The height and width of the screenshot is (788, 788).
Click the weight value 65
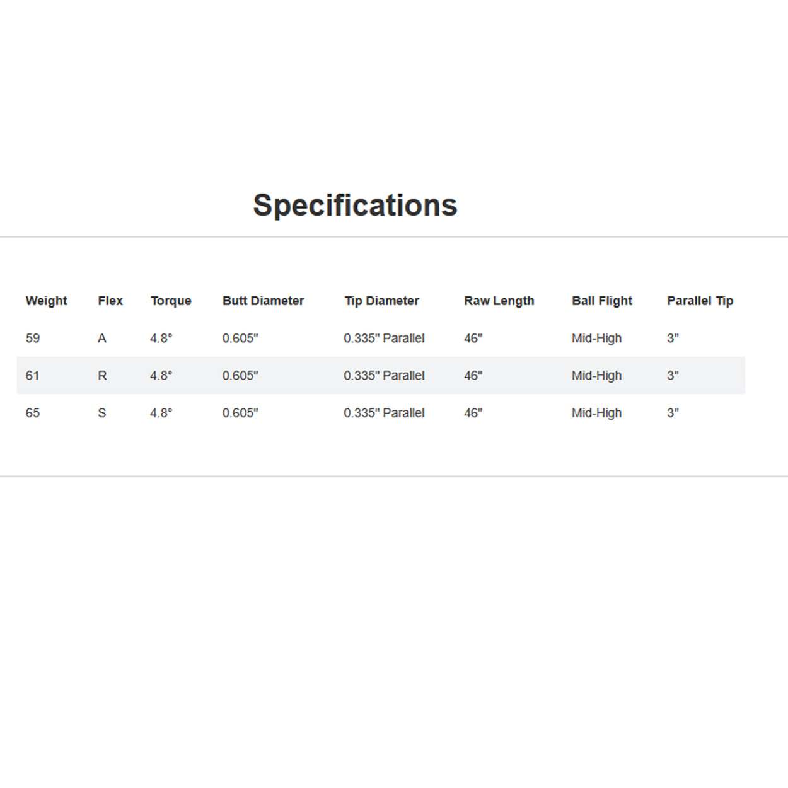tap(33, 413)
